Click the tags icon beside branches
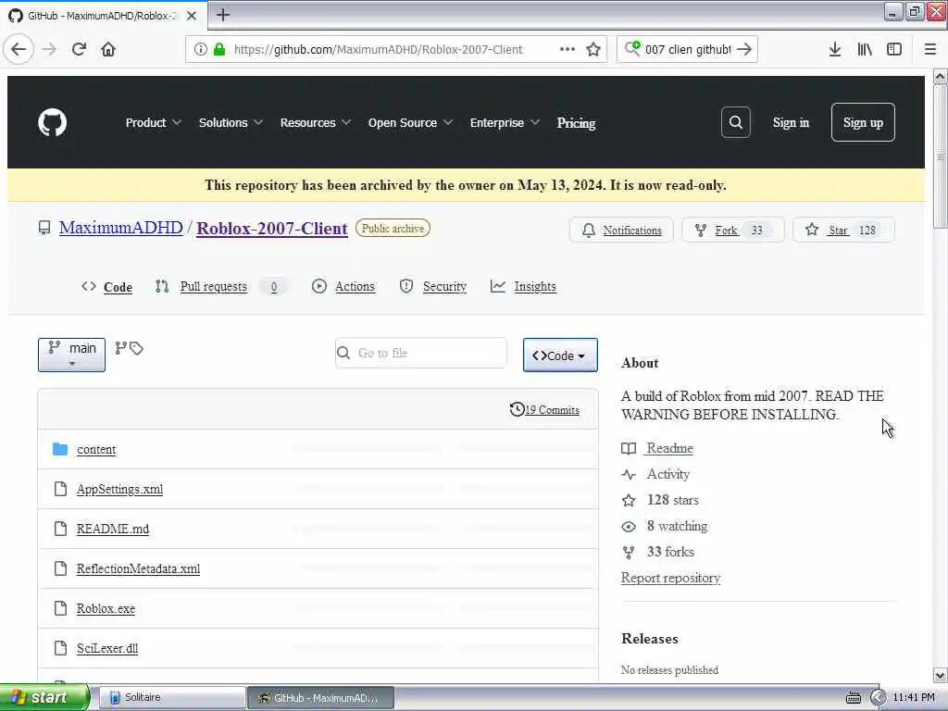Image resolution: width=948 pixels, height=711 pixels. [137, 349]
